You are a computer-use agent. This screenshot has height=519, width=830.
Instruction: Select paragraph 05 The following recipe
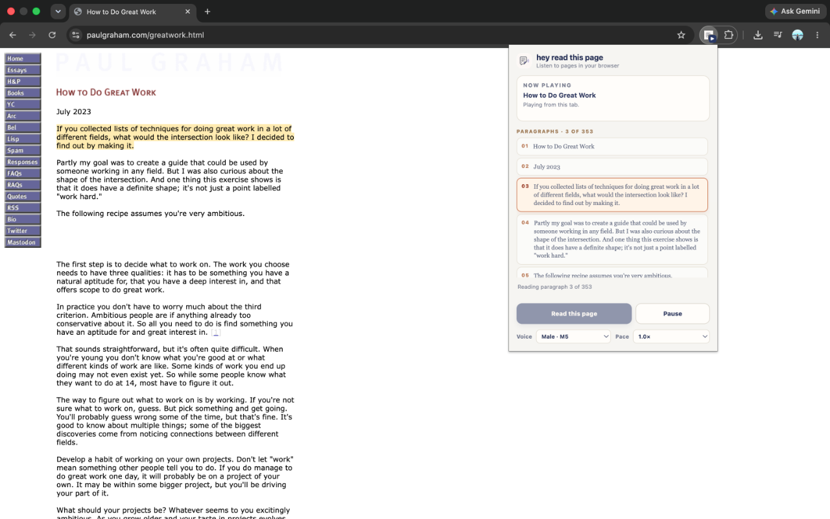pyautogui.click(x=612, y=273)
